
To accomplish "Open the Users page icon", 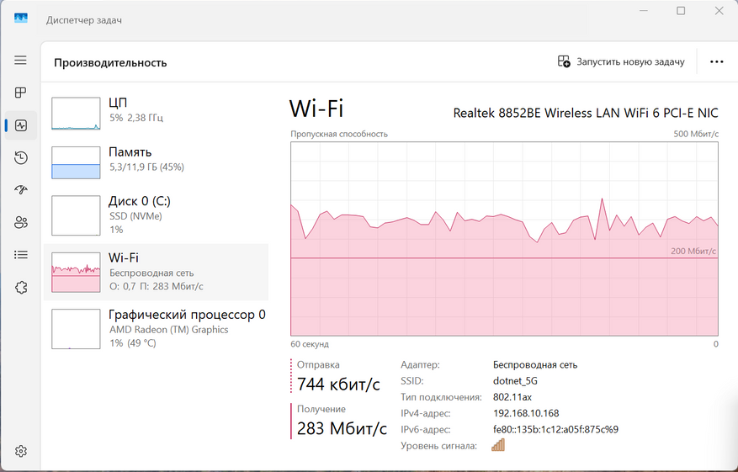I will (21, 222).
